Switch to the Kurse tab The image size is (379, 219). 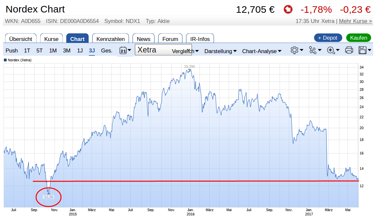pos(51,39)
